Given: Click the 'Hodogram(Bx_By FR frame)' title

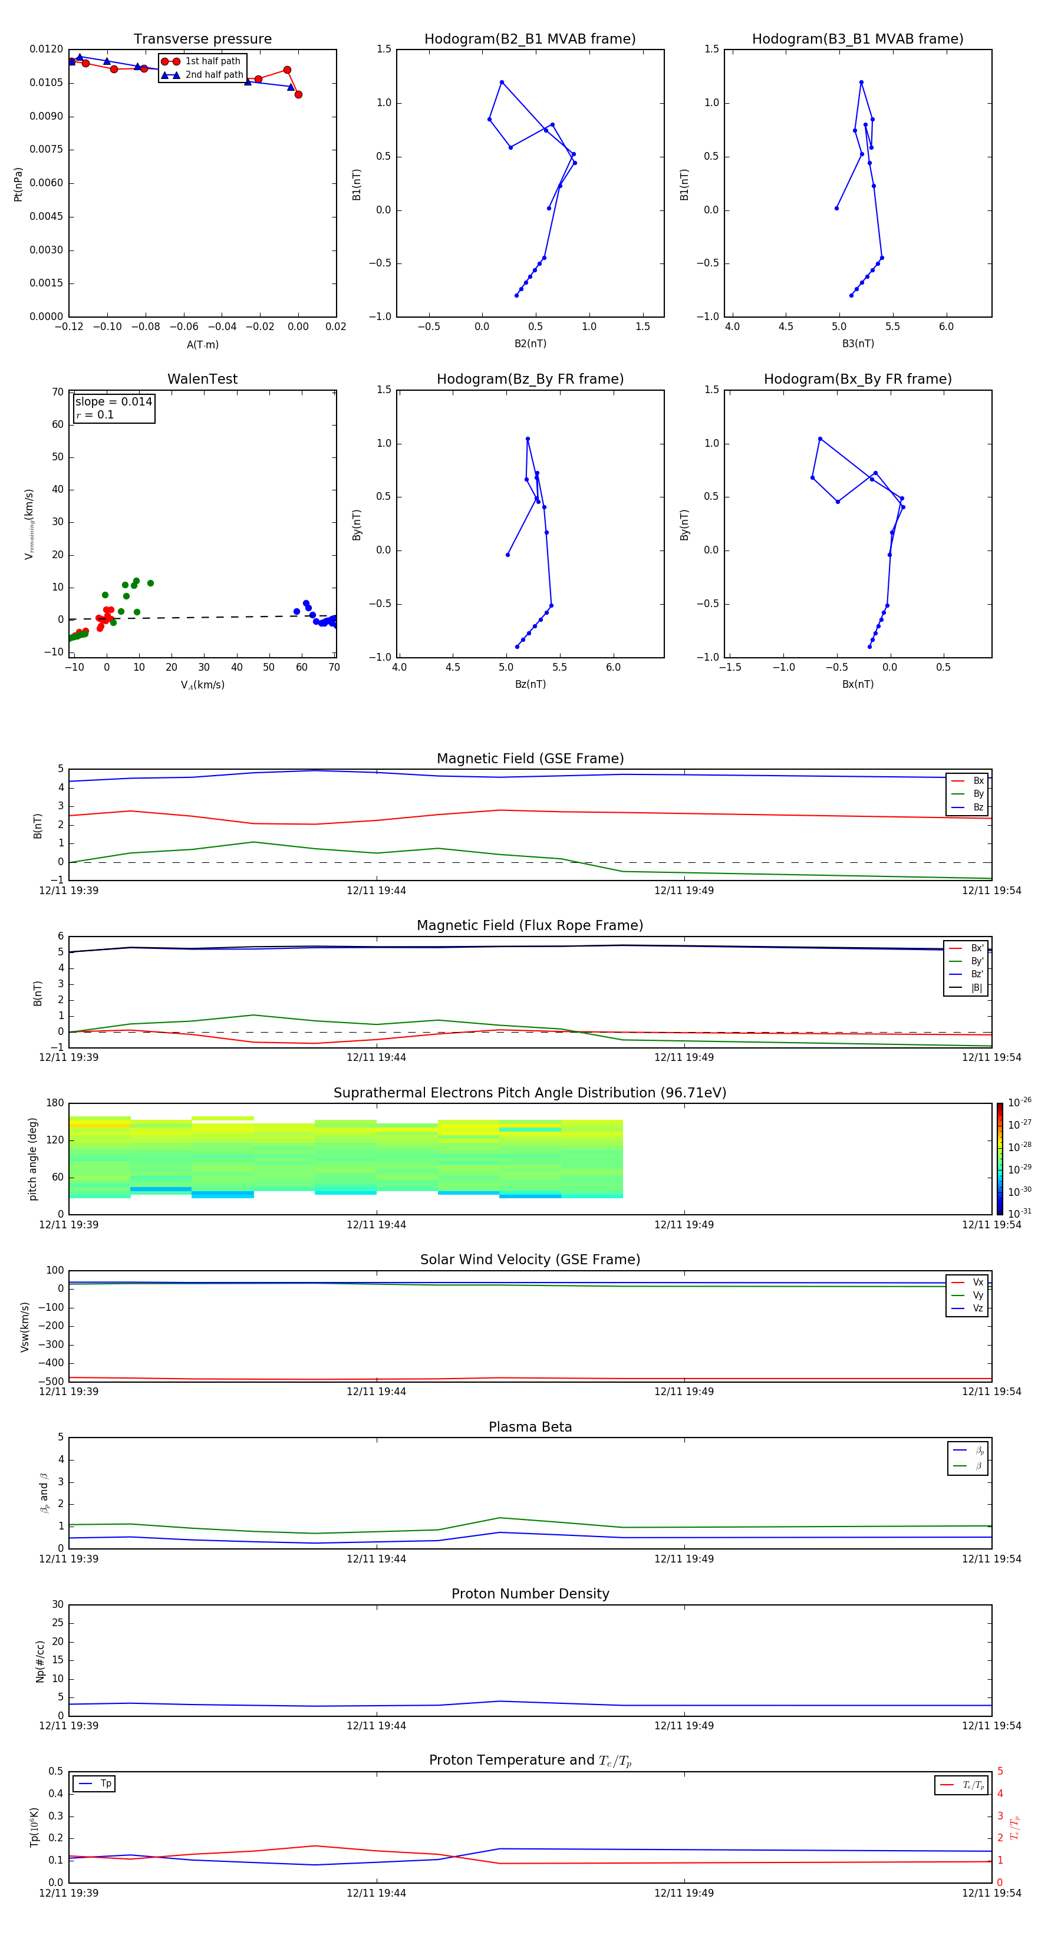Looking at the screenshot, I should [858, 379].
